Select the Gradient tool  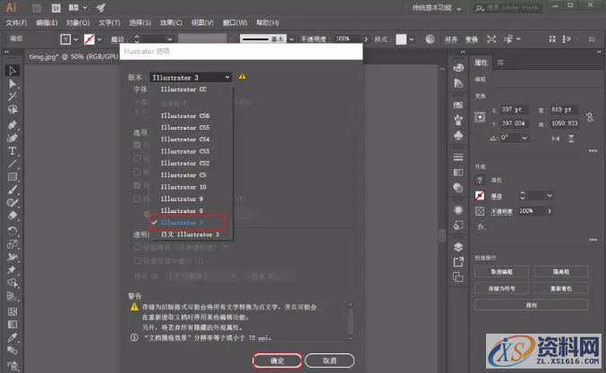[x=13, y=325]
